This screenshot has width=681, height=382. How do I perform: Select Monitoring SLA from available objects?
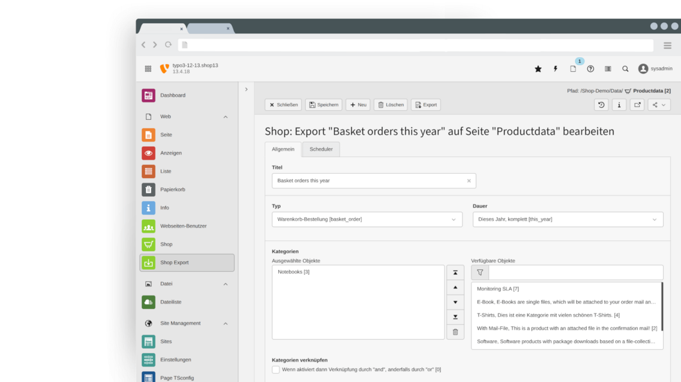click(x=498, y=289)
